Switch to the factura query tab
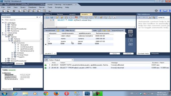 tap(60, 14)
